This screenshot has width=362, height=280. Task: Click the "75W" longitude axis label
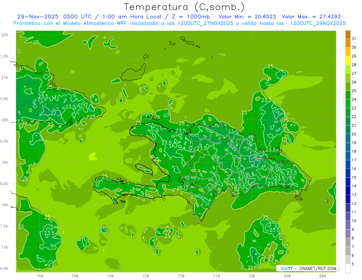75,276
